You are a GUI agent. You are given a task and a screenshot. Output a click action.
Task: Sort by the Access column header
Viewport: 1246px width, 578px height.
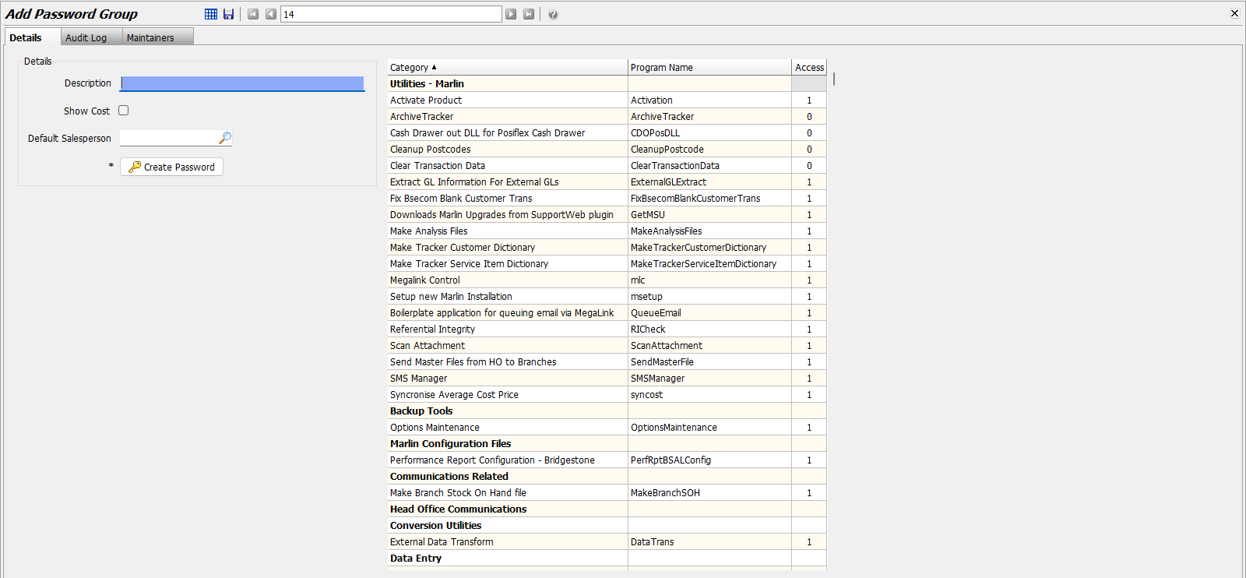[x=809, y=67]
